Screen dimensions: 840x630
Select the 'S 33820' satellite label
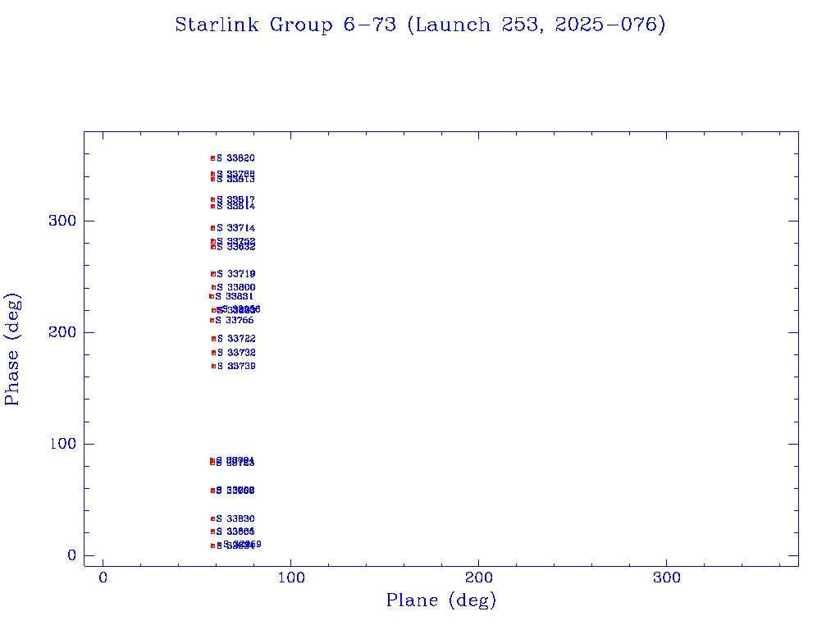pyautogui.click(x=235, y=158)
